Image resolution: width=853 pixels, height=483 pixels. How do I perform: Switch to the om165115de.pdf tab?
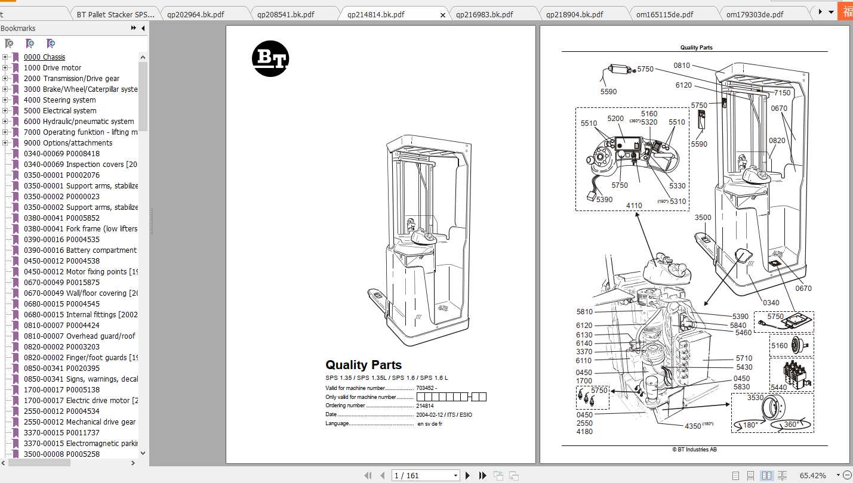coord(664,14)
